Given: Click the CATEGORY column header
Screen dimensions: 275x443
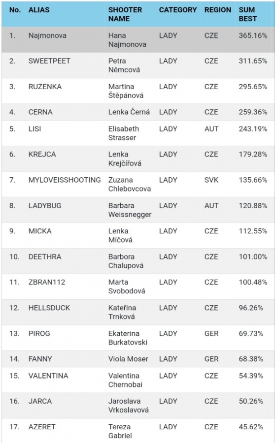Looking at the screenshot, I should [x=178, y=10].
